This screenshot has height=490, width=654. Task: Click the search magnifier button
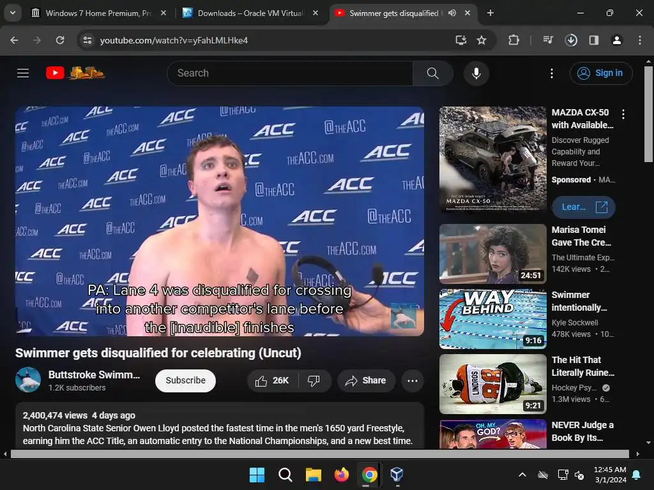(432, 73)
